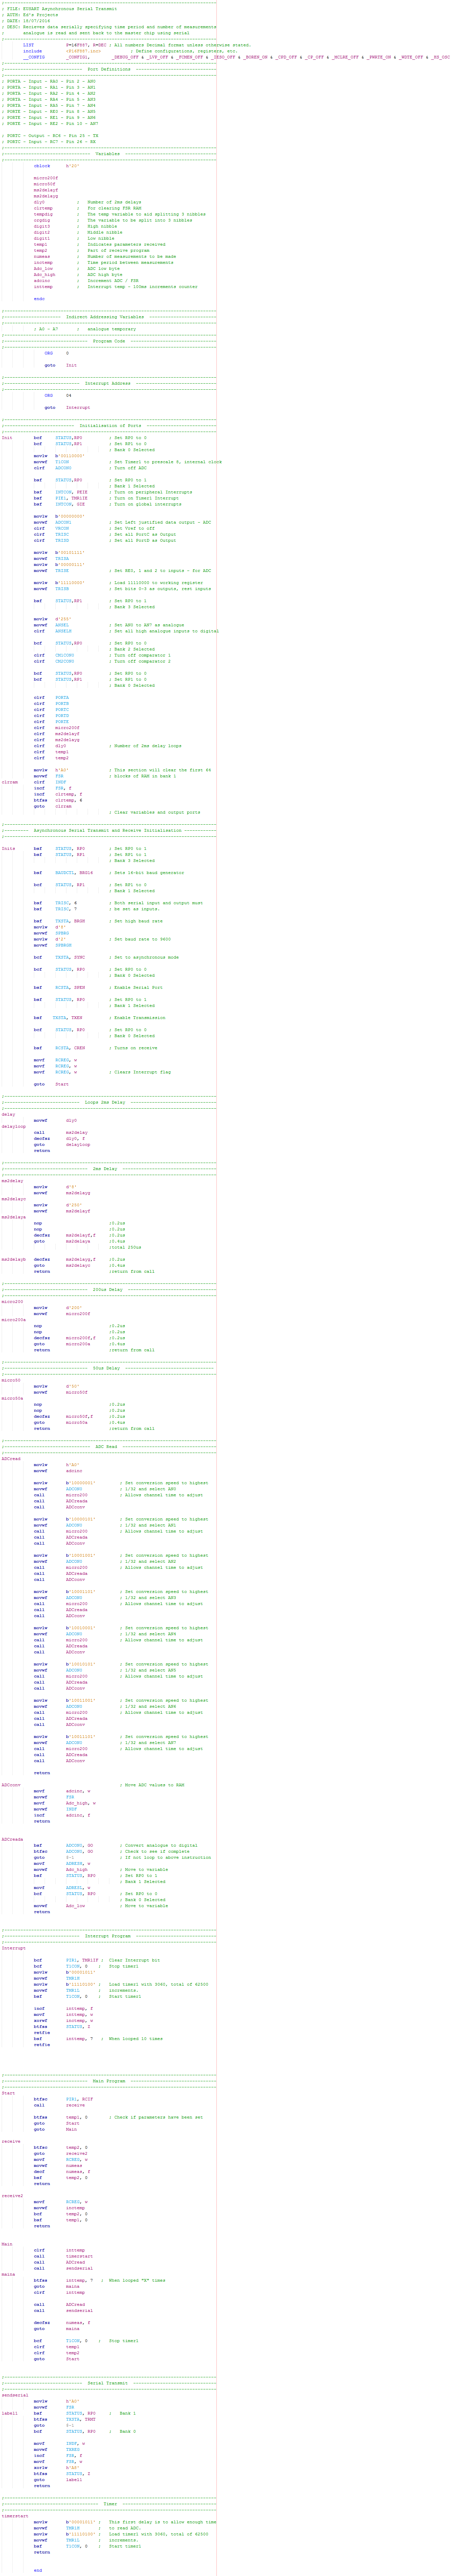
Task: Click 'Interrupt temp - 100ms increments counter' comment
Action: click(x=142, y=287)
